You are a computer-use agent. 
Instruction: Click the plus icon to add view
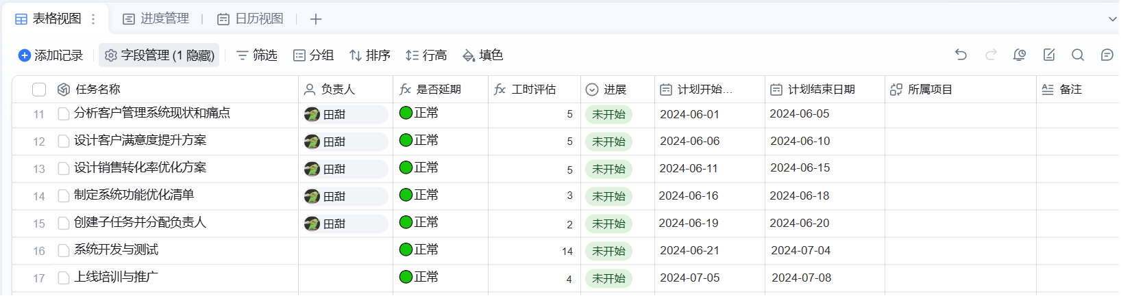click(316, 19)
